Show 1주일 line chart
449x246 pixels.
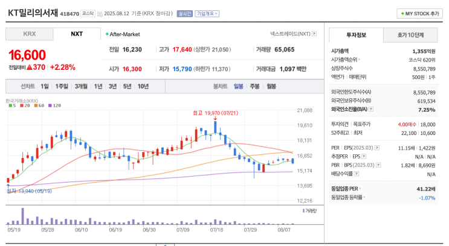(62, 86)
